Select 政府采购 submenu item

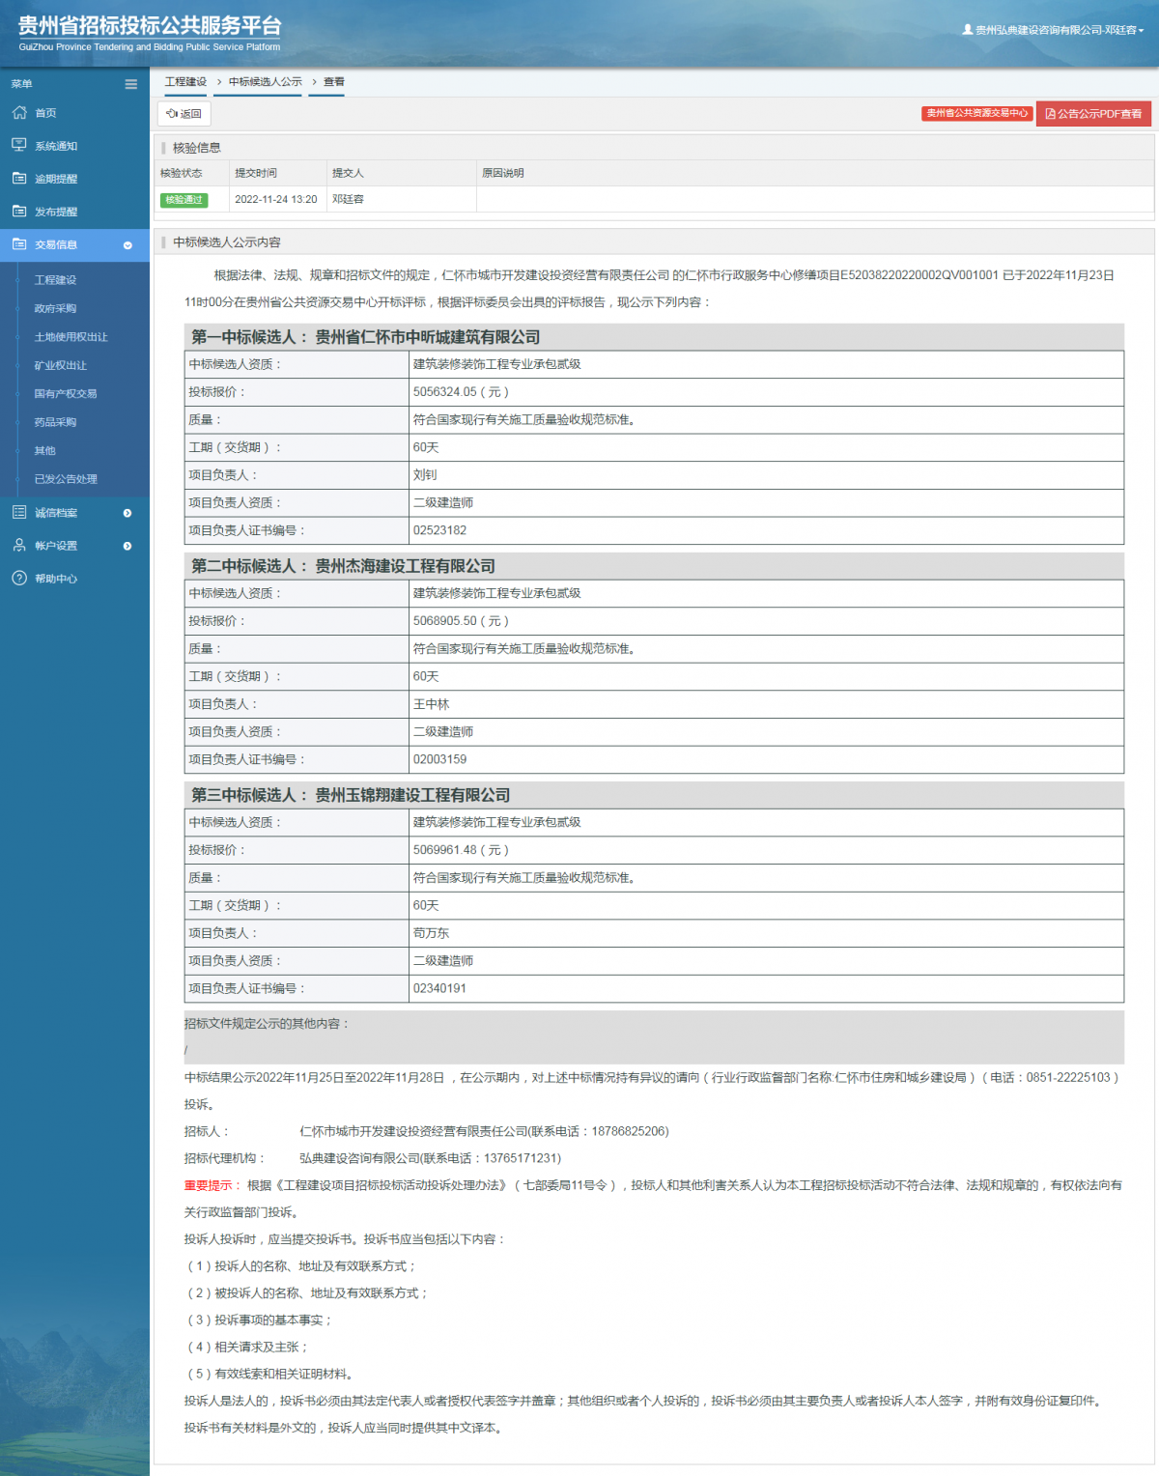pos(55,308)
